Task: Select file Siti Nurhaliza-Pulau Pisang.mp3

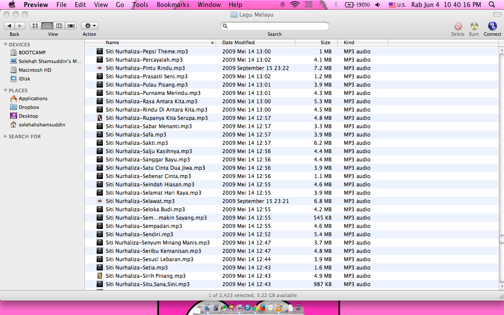Action: coord(147,84)
